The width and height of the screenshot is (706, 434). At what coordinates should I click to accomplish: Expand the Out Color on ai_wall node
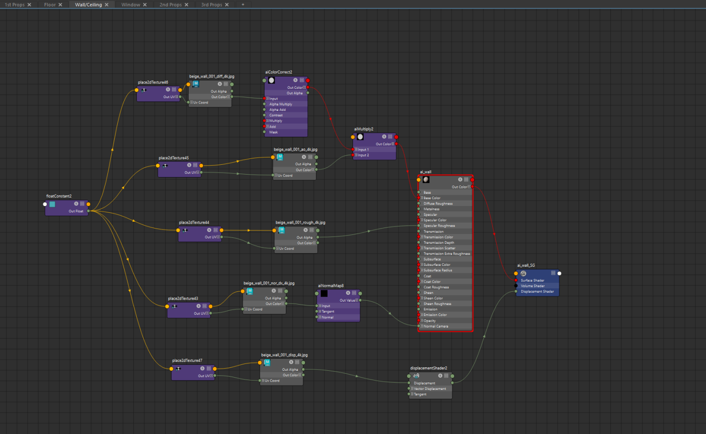pyautogui.click(x=469, y=187)
